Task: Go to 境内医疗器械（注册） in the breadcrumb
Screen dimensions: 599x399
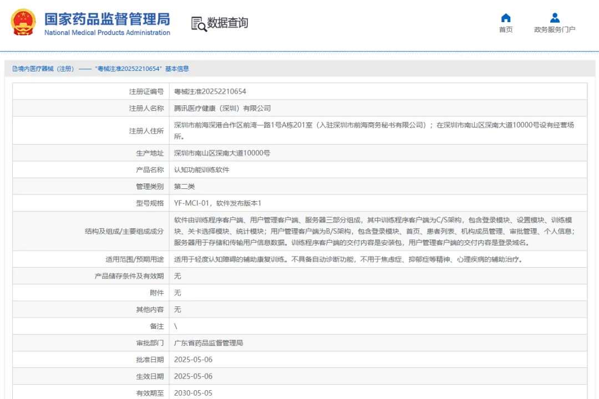Action: click(x=45, y=69)
